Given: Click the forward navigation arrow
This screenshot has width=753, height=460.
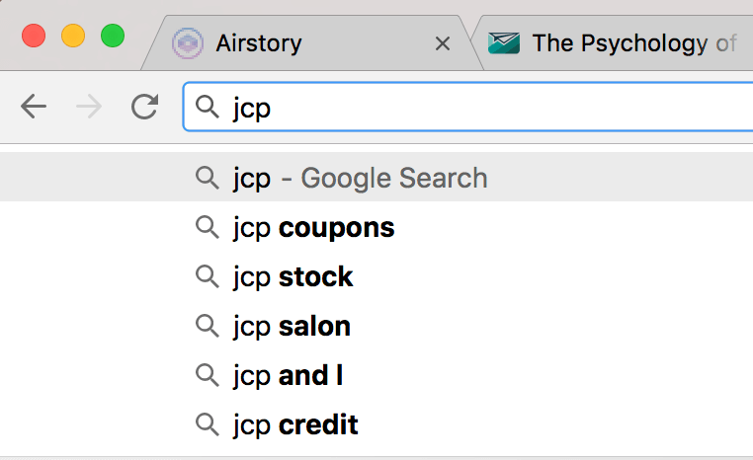Looking at the screenshot, I should 89,107.
